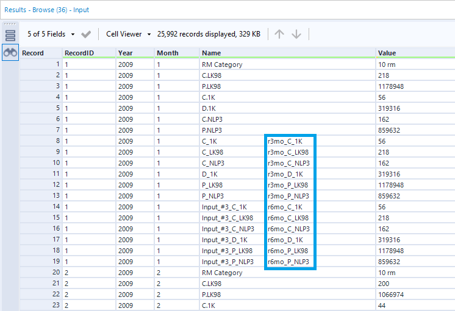Click the Year column header

(x=125, y=53)
